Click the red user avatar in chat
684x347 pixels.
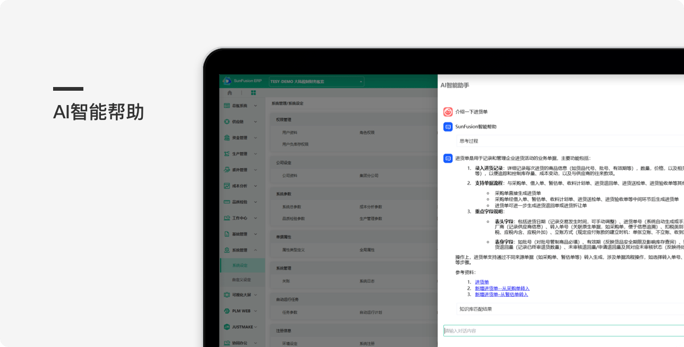[448, 112]
